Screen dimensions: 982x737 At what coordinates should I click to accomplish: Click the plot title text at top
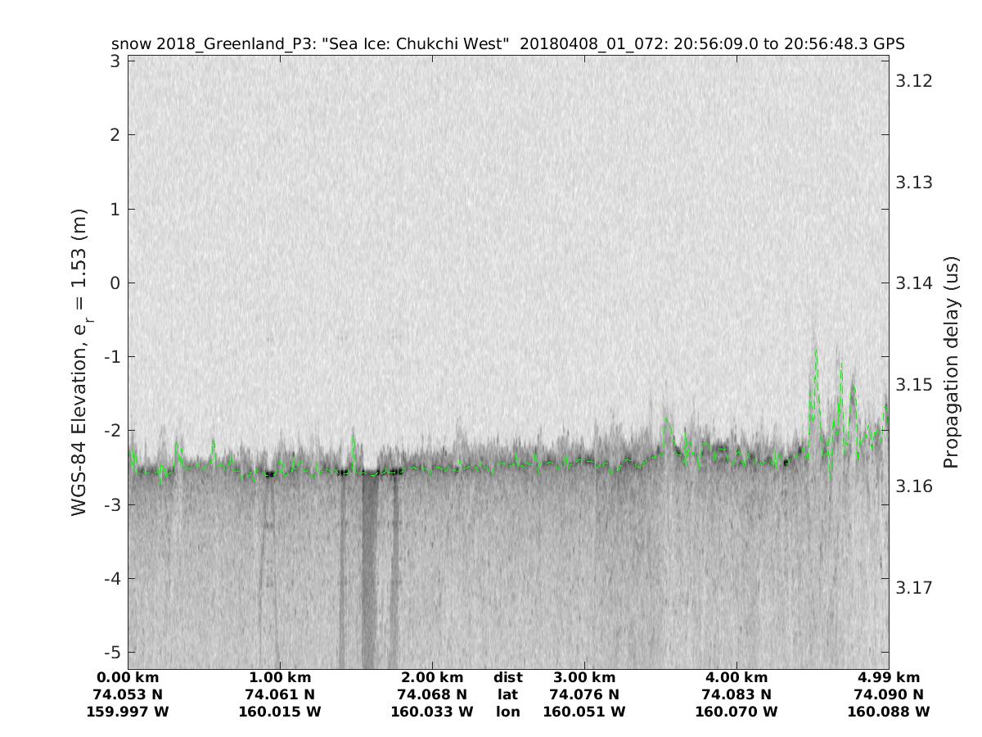(507, 44)
